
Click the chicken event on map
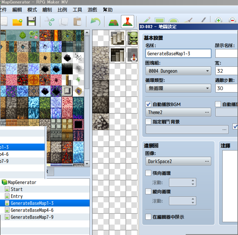132,55
